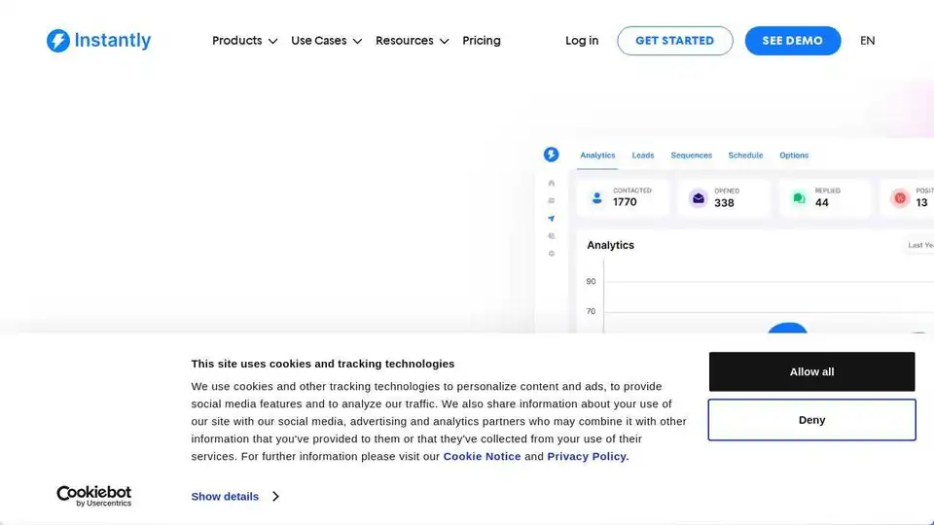The width and height of the screenshot is (934, 525).
Task: Click the Opened envelope icon
Action: click(699, 198)
